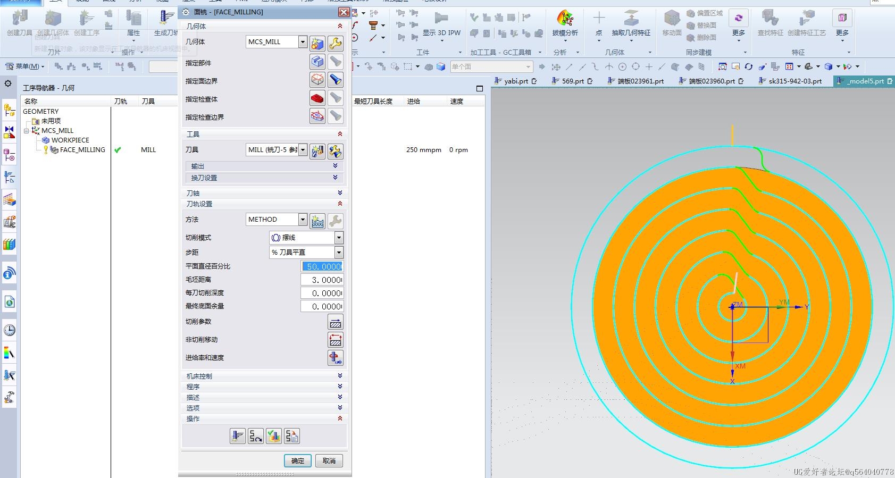Click the Verify tool path icon in 操作

pos(274,436)
